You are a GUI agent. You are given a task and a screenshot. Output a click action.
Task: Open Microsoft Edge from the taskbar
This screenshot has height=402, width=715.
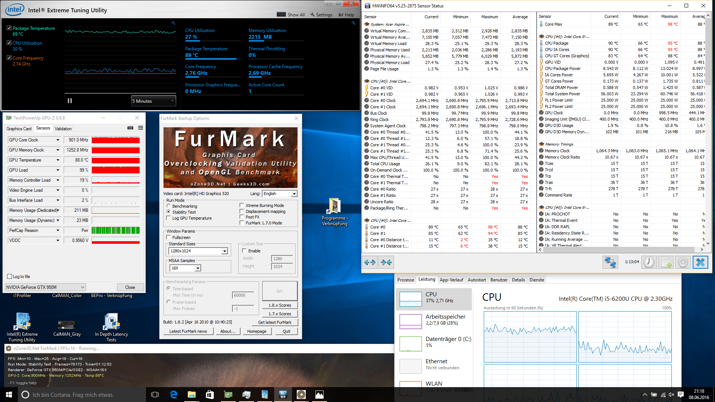[x=174, y=395]
